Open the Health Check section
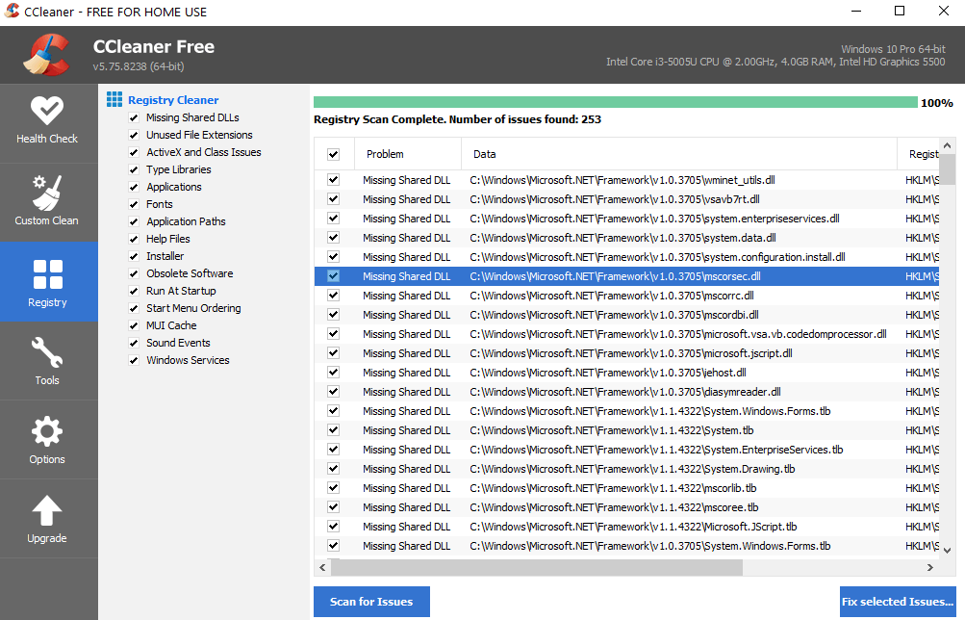 (47, 122)
